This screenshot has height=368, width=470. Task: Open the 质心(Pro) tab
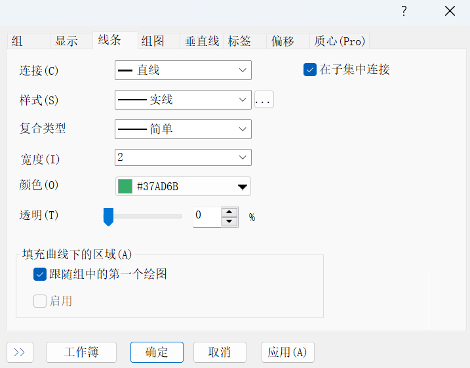340,41
